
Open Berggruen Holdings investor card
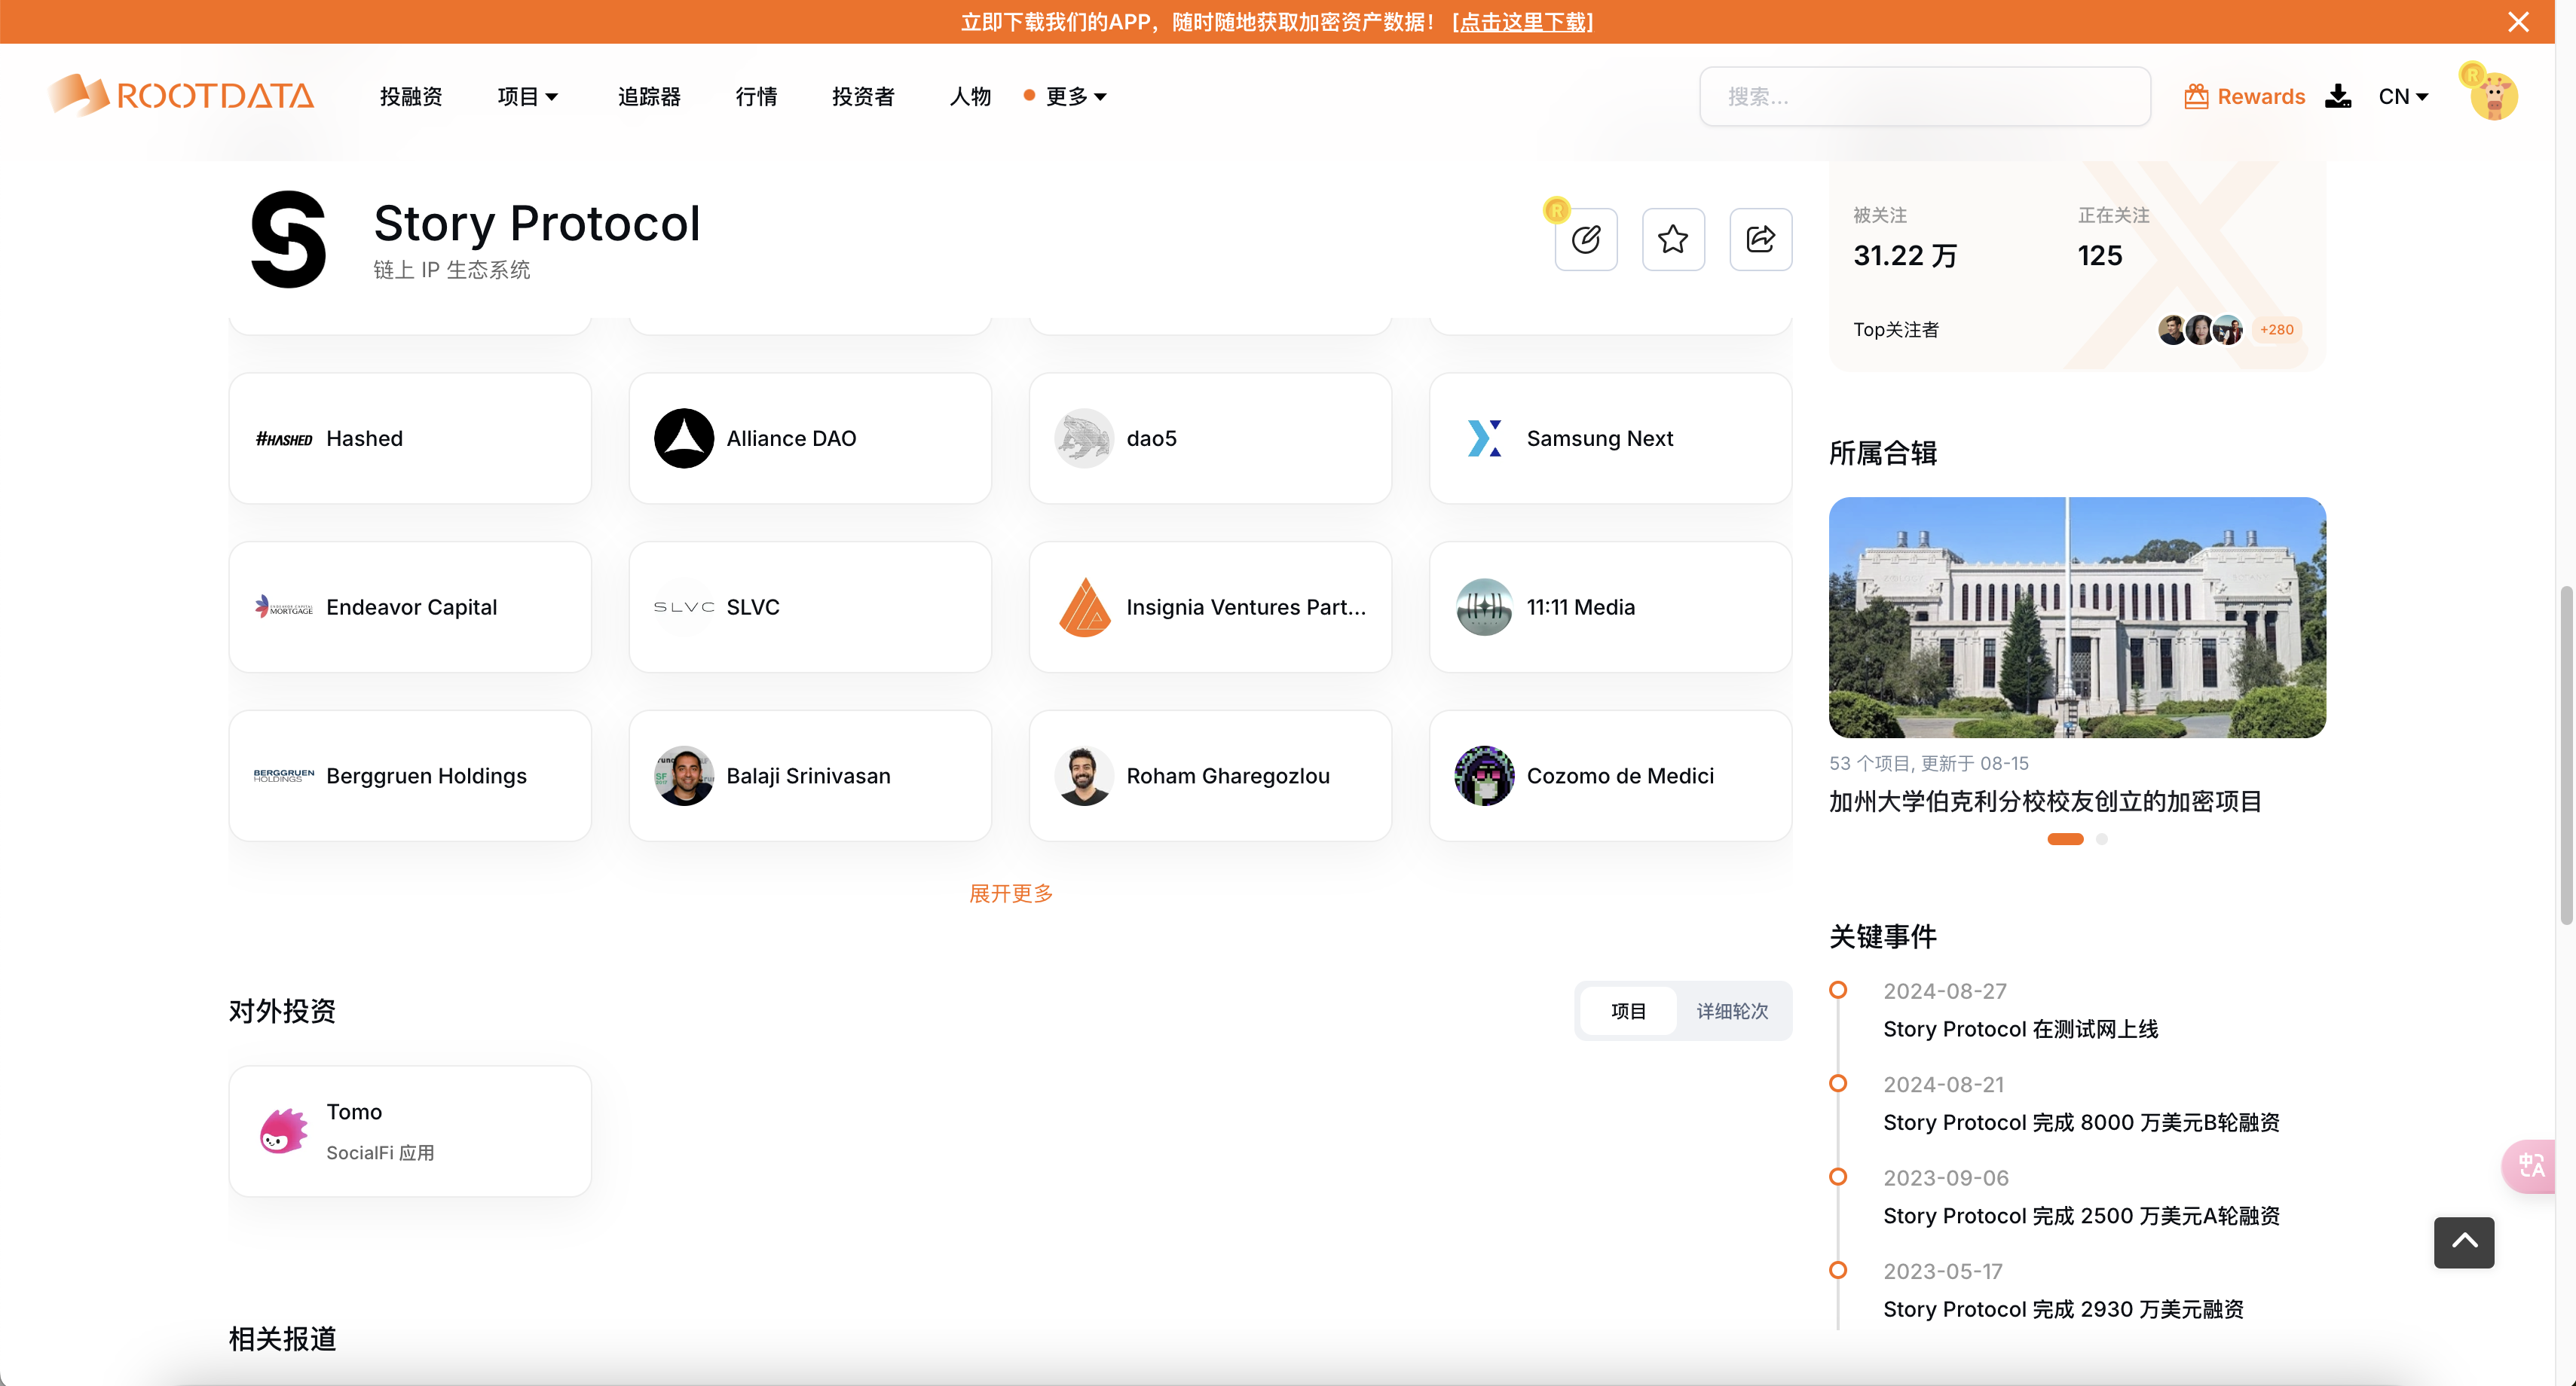click(410, 775)
